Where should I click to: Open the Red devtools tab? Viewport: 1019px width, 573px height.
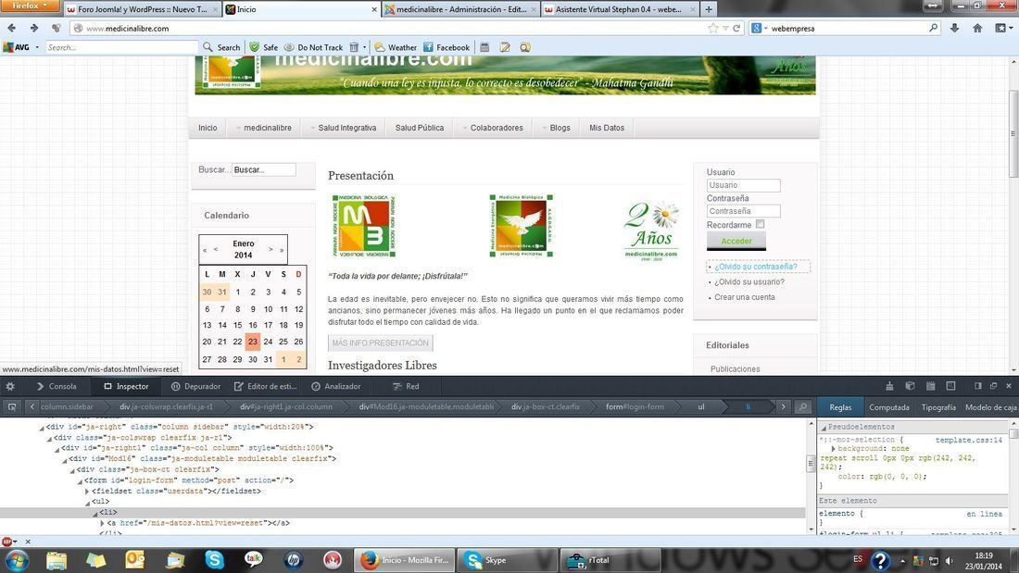pos(406,386)
